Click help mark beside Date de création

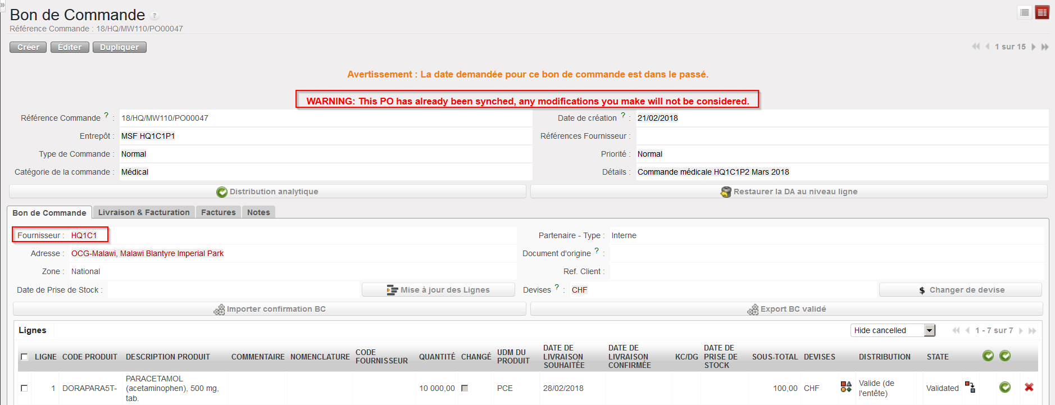coord(622,115)
